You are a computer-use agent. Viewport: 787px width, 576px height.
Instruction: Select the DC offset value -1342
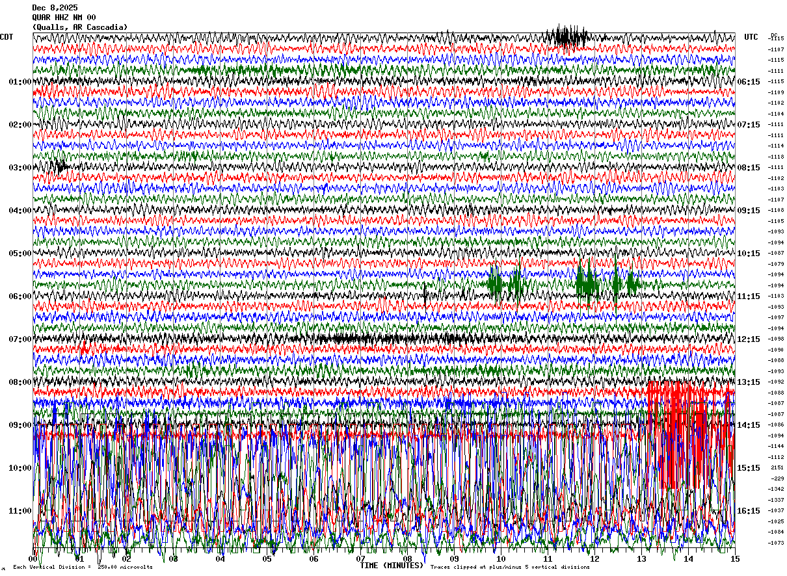777,490
